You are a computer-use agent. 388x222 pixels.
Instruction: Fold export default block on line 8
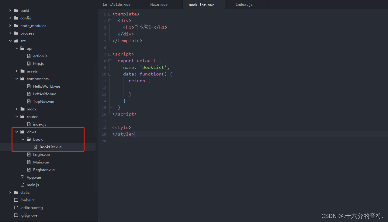tap(109, 61)
